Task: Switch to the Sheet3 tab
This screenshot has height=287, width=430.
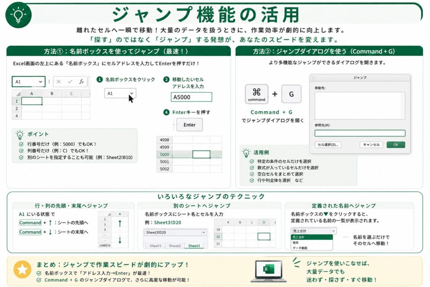Action: coord(194,246)
